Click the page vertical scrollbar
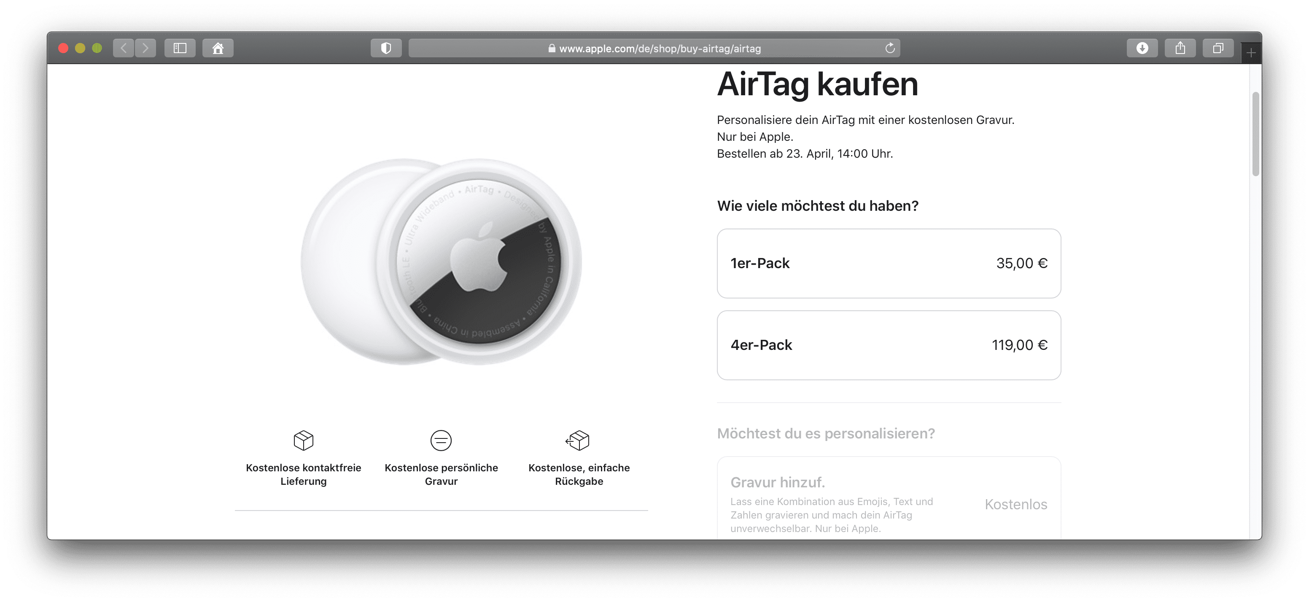 coord(1255,134)
